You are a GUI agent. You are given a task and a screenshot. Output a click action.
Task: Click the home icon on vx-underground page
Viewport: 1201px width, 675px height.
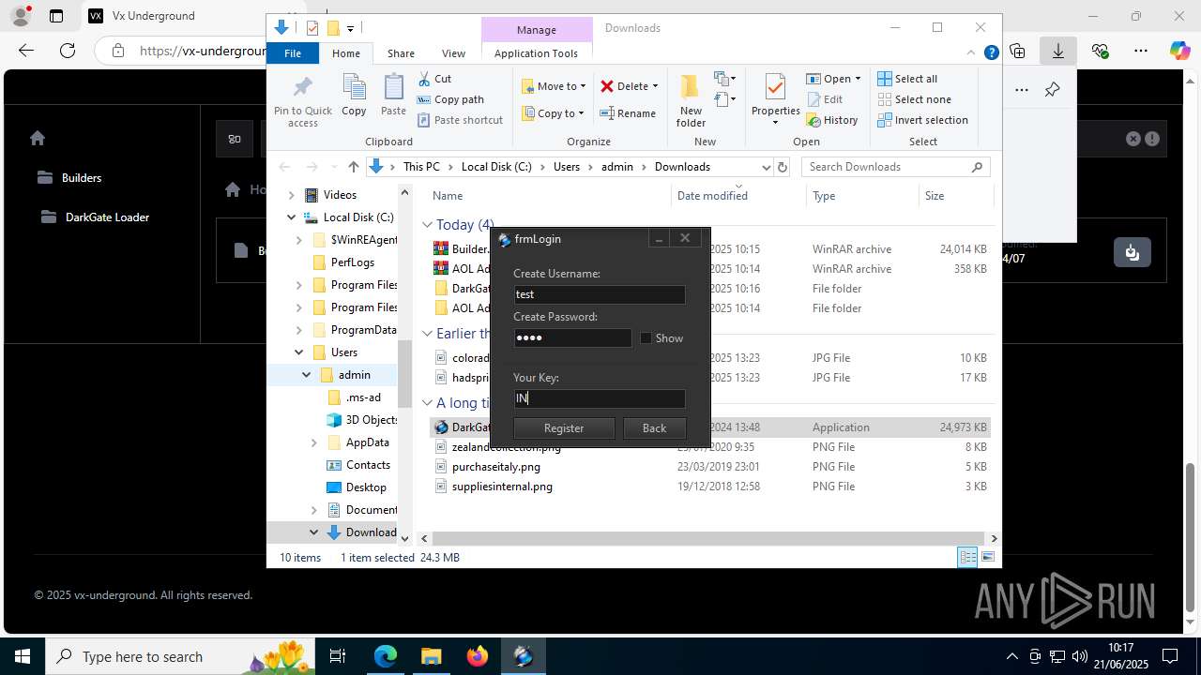(x=38, y=138)
